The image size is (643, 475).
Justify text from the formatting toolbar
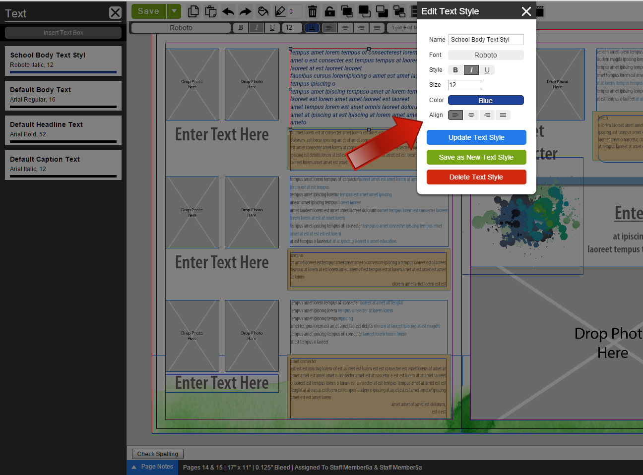click(377, 28)
